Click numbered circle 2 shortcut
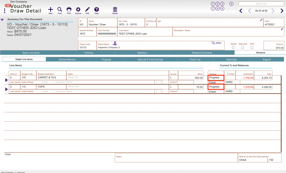286x173 pixels. [217, 4]
